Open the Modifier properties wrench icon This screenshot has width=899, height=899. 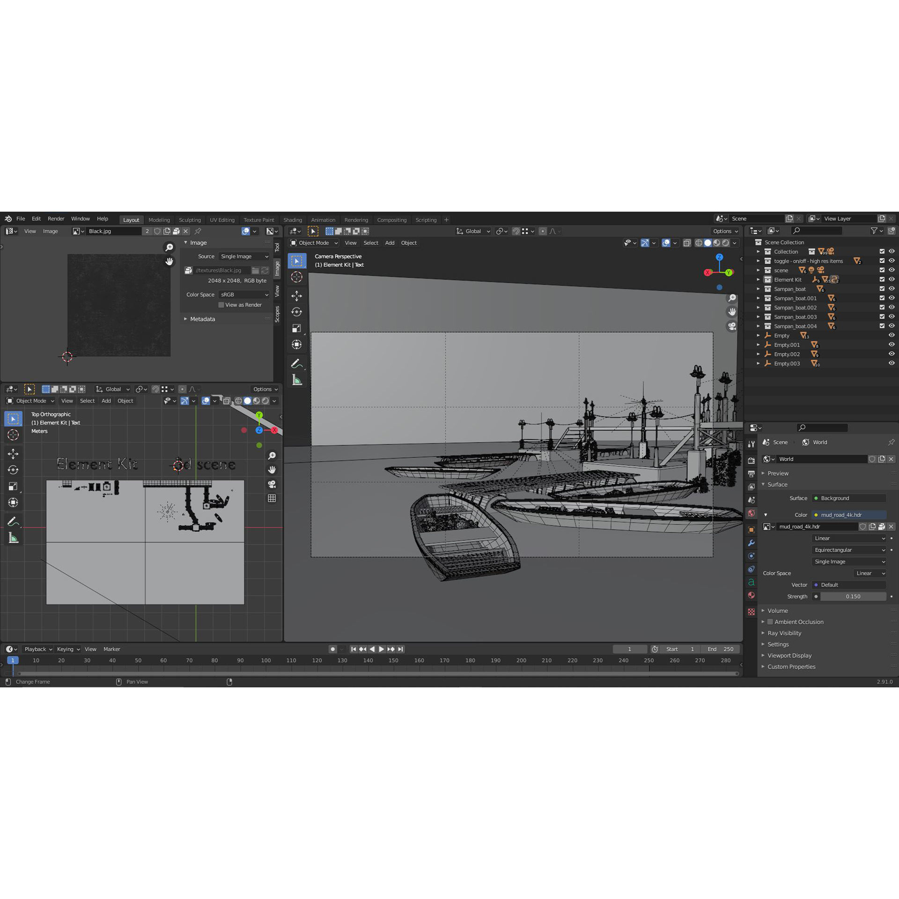coord(752,543)
